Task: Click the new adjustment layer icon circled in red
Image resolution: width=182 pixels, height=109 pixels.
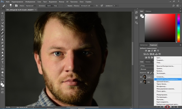Action: [167, 107]
